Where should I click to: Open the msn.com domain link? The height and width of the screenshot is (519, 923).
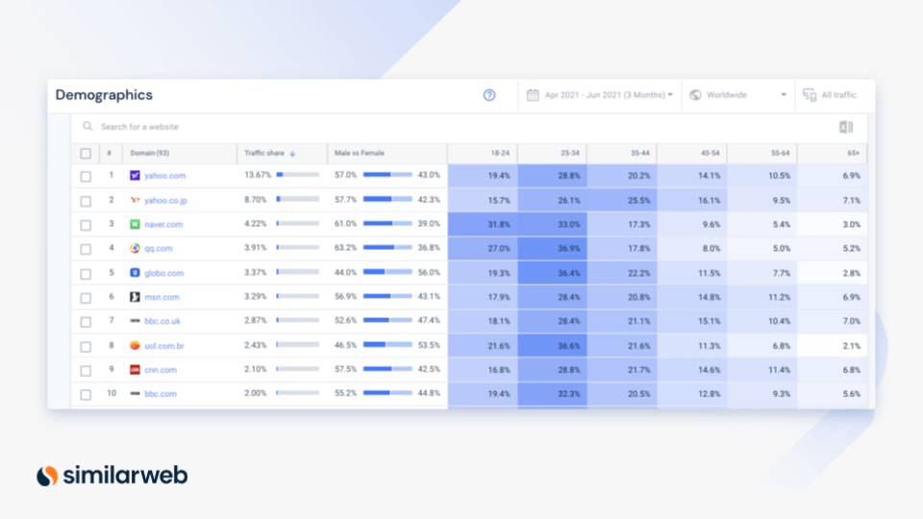point(162,297)
